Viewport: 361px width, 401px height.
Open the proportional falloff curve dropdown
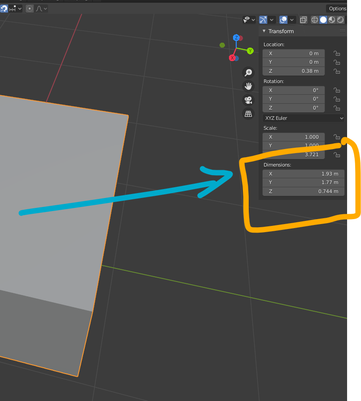tap(41, 9)
